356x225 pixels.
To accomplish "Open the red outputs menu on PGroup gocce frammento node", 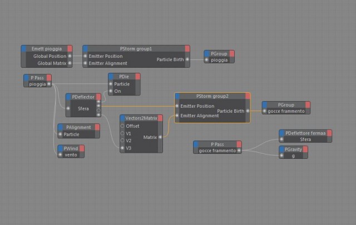I will pos(308,105).
